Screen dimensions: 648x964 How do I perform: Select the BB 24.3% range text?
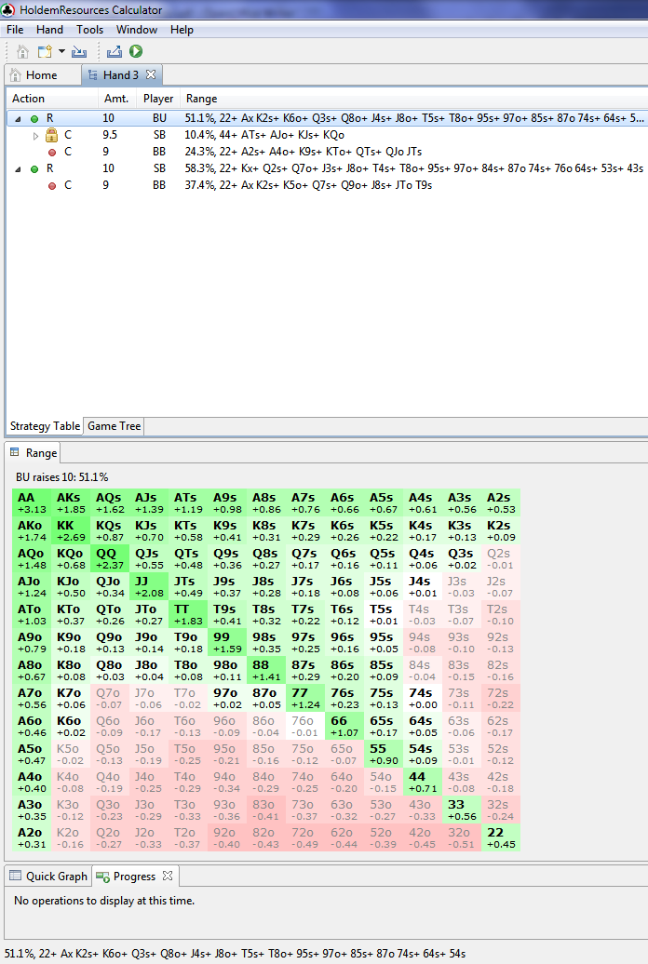point(304,152)
